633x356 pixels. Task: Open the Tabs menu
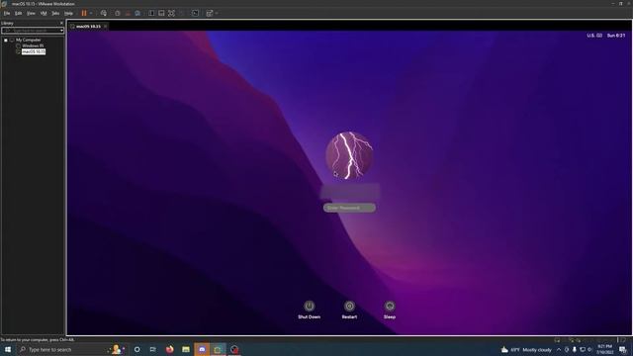click(x=55, y=13)
